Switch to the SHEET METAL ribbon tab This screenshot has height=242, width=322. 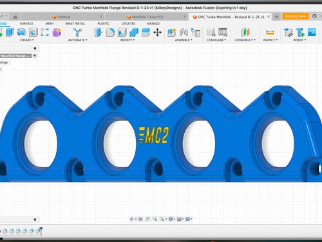pos(75,23)
